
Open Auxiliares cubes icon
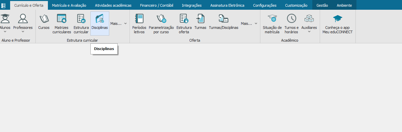pyautogui.click(x=309, y=18)
